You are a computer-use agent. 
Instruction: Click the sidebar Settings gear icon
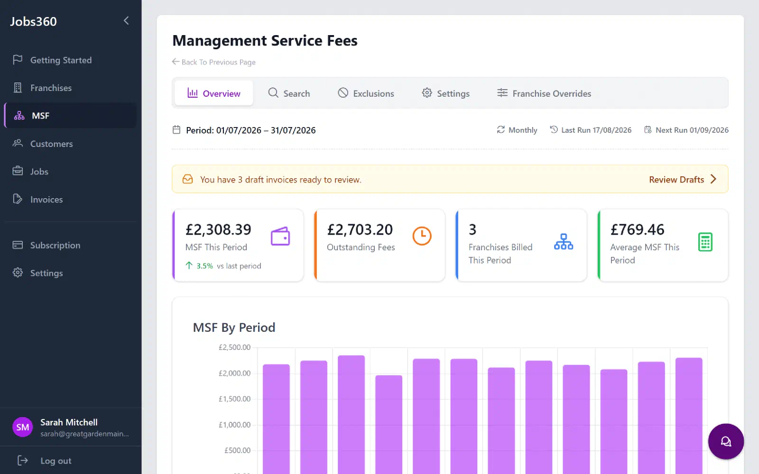coord(18,273)
